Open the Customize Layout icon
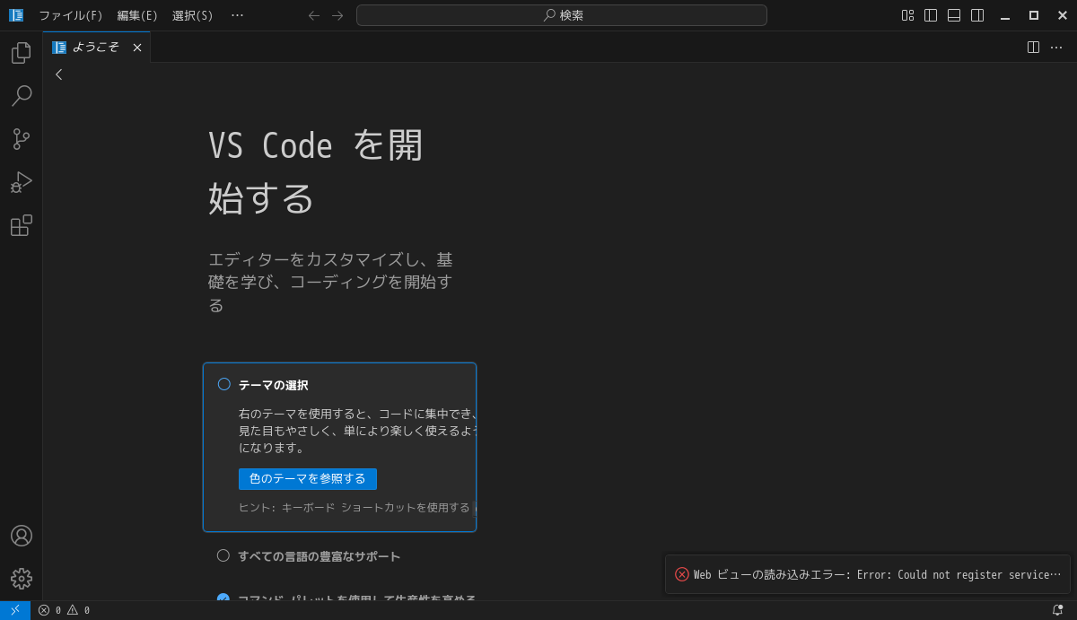This screenshot has width=1077, height=620. click(x=907, y=15)
